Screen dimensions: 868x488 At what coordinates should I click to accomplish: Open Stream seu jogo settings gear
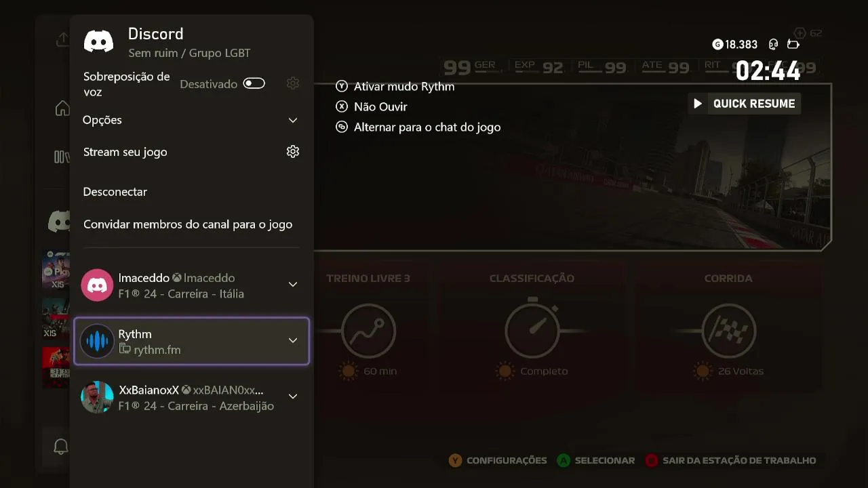(x=293, y=152)
